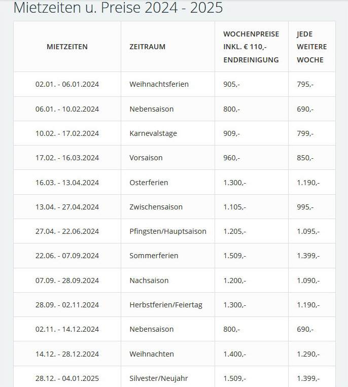
Task: Select the ZEITRAUM column header
Action: [x=147, y=47]
